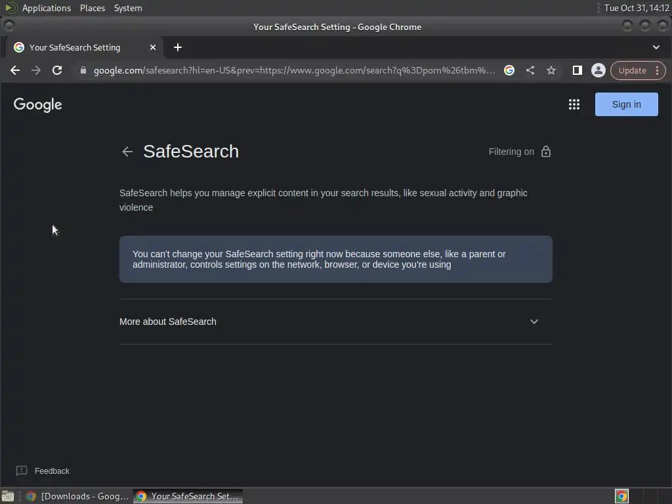Switch to Downloads Chrome window in taskbar
The width and height of the screenshot is (672, 504).
[77, 496]
